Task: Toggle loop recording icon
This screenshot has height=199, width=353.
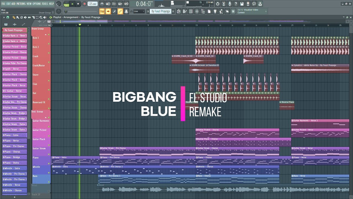Action: 126,4
